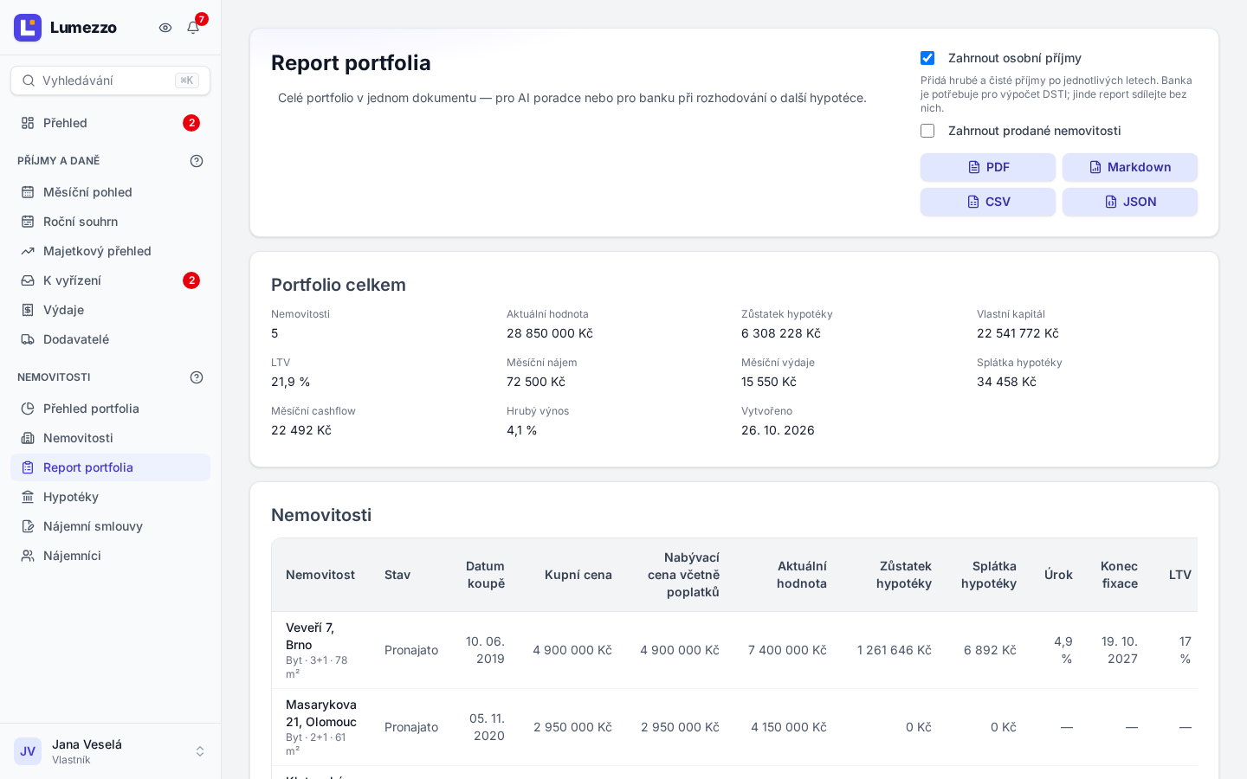Select the Veveří 7, Brno property row
This screenshot has height=779, width=1247.
click(x=734, y=650)
